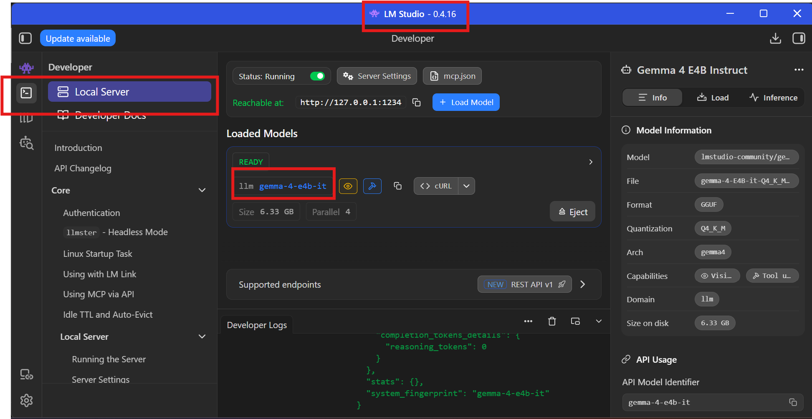Open the downloads icon in top bar
This screenshot has height=419, width=812.
[775, 38]
